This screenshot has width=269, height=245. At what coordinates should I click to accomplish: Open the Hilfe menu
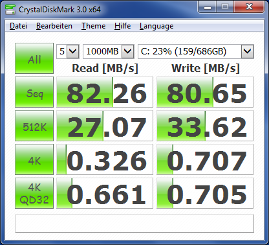click(x=122, y=26)
